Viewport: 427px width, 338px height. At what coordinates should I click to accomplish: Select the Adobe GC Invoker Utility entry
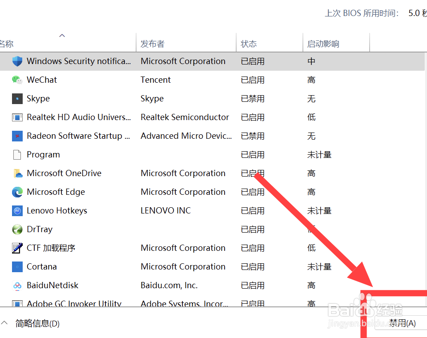pos(74,303)
